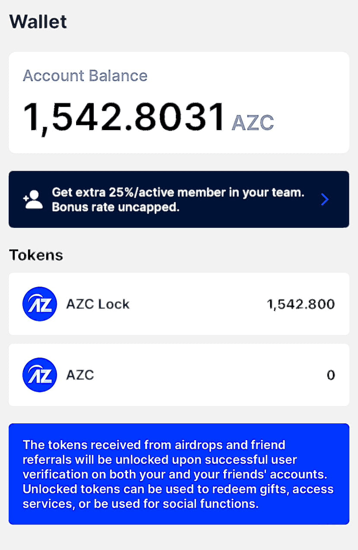Click the add-member icon on the banner
Screen dimensions: 358x550
(x=33, y=199)
